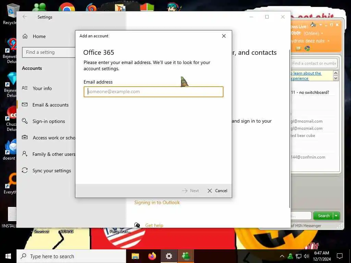Viewport: 351px width, 263px height.
Task: Open Windows Start menu
Action: point(8,256)
